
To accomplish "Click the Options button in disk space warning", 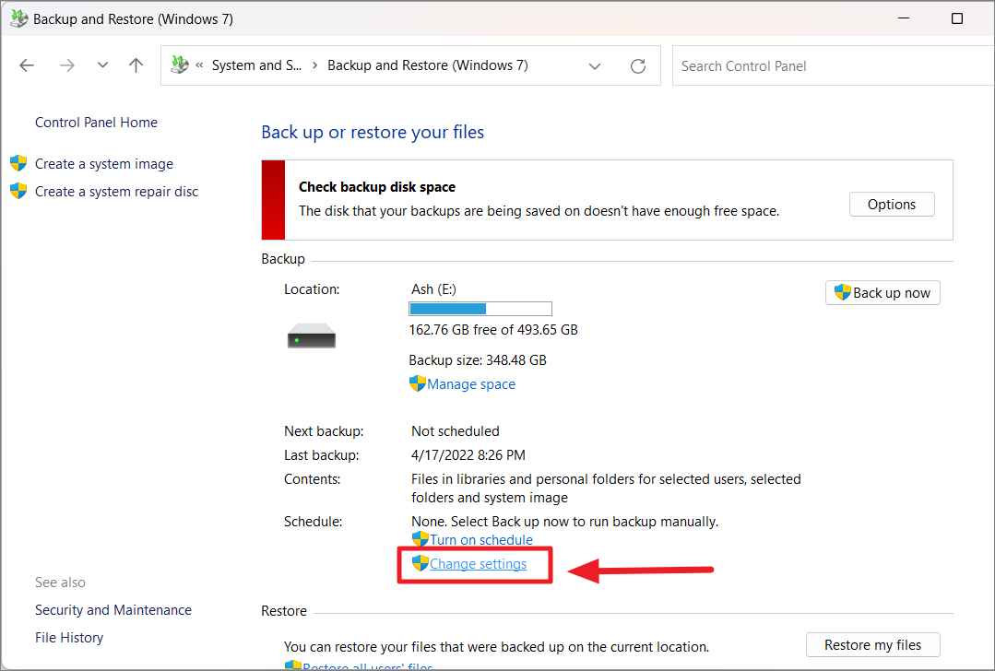I will click(x=891, y=205).
